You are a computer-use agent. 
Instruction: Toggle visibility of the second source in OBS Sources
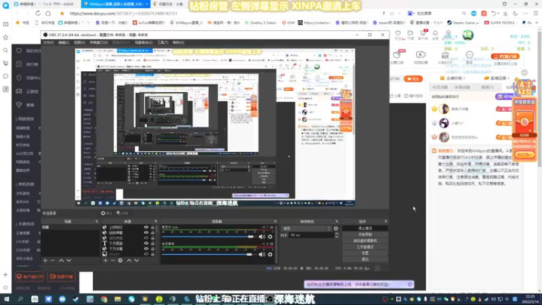[x=146, y=232]
